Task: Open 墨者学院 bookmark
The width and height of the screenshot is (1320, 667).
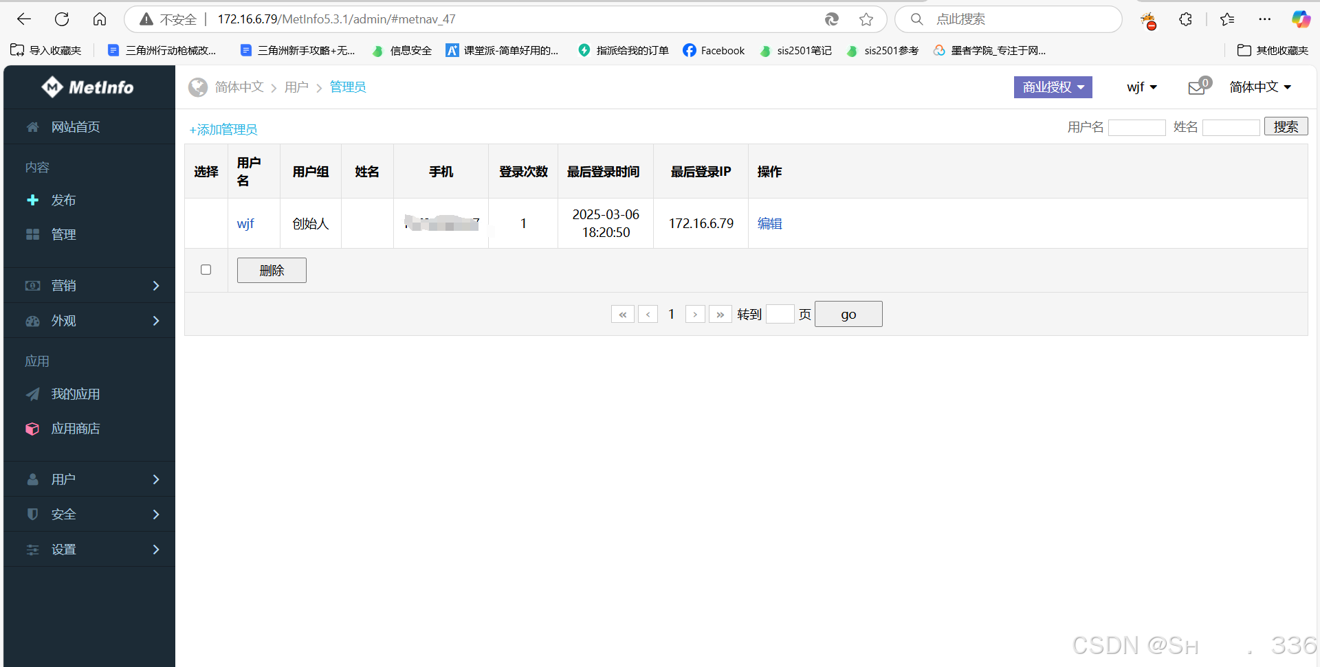Action: 989,50
